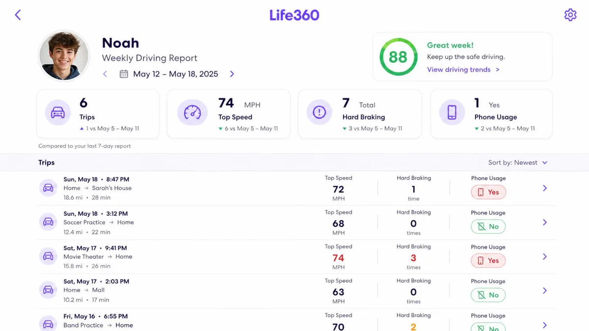Click the 1 time hard braking value
Image resolution: width=589 pixels, height=331 pixels.
pyautogui.click(x=413, y=189)
